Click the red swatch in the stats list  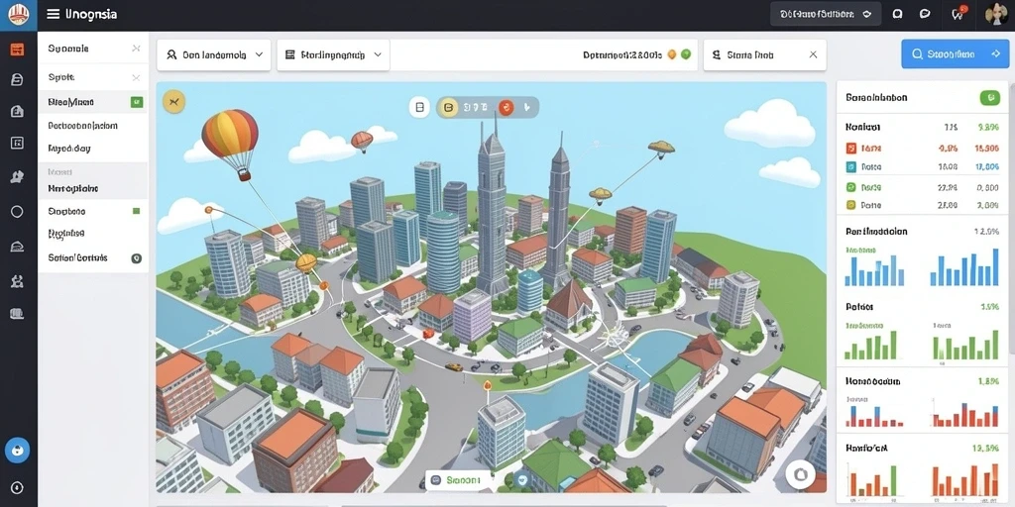(x=851, y=149)
